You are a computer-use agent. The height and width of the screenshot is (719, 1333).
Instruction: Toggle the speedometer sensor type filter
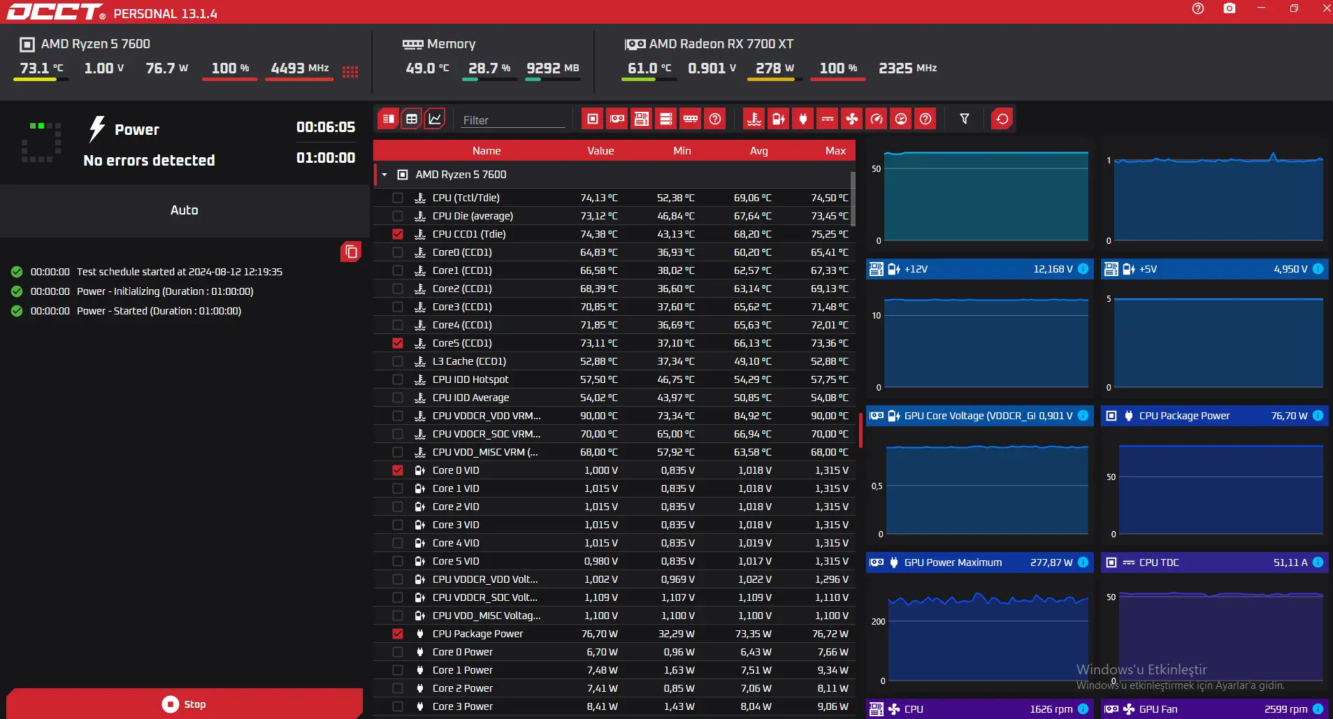click(877, 119)
